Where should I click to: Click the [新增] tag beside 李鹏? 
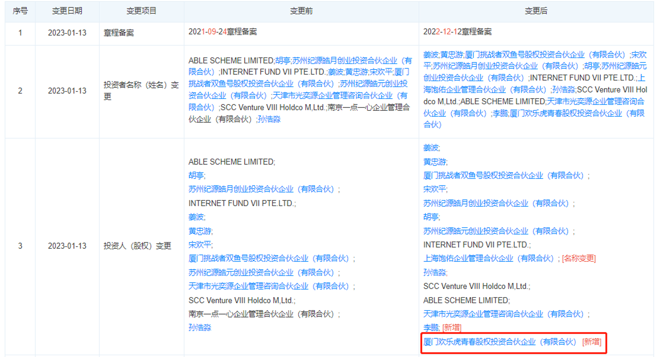452,328
